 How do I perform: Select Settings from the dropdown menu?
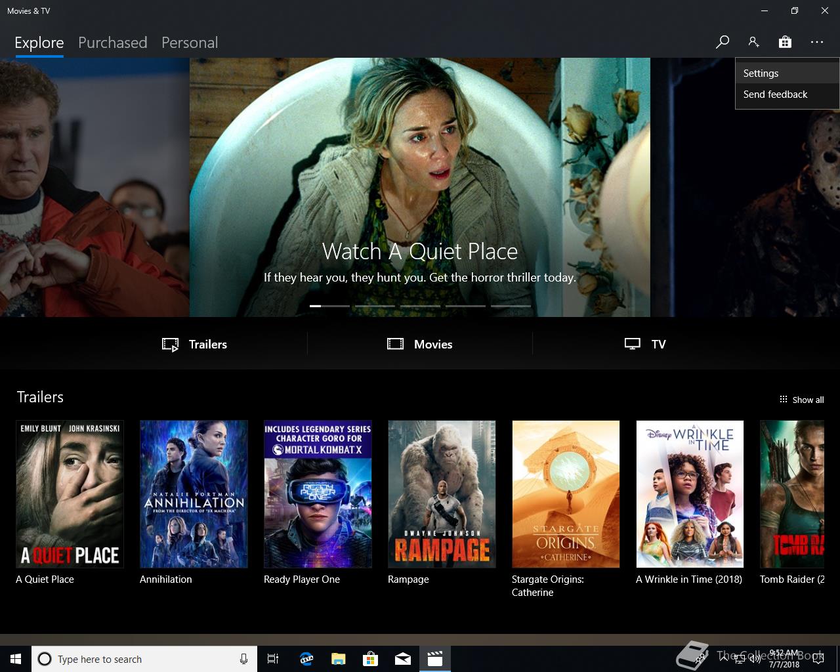[787, 73]
